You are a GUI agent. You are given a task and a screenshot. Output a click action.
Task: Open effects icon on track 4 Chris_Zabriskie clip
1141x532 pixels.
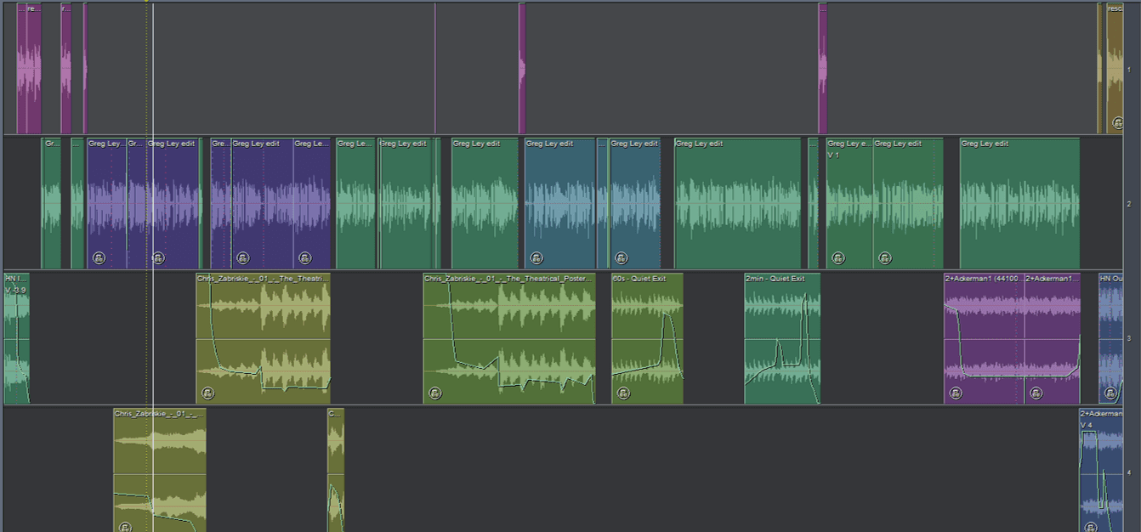(x=125, y=527)
